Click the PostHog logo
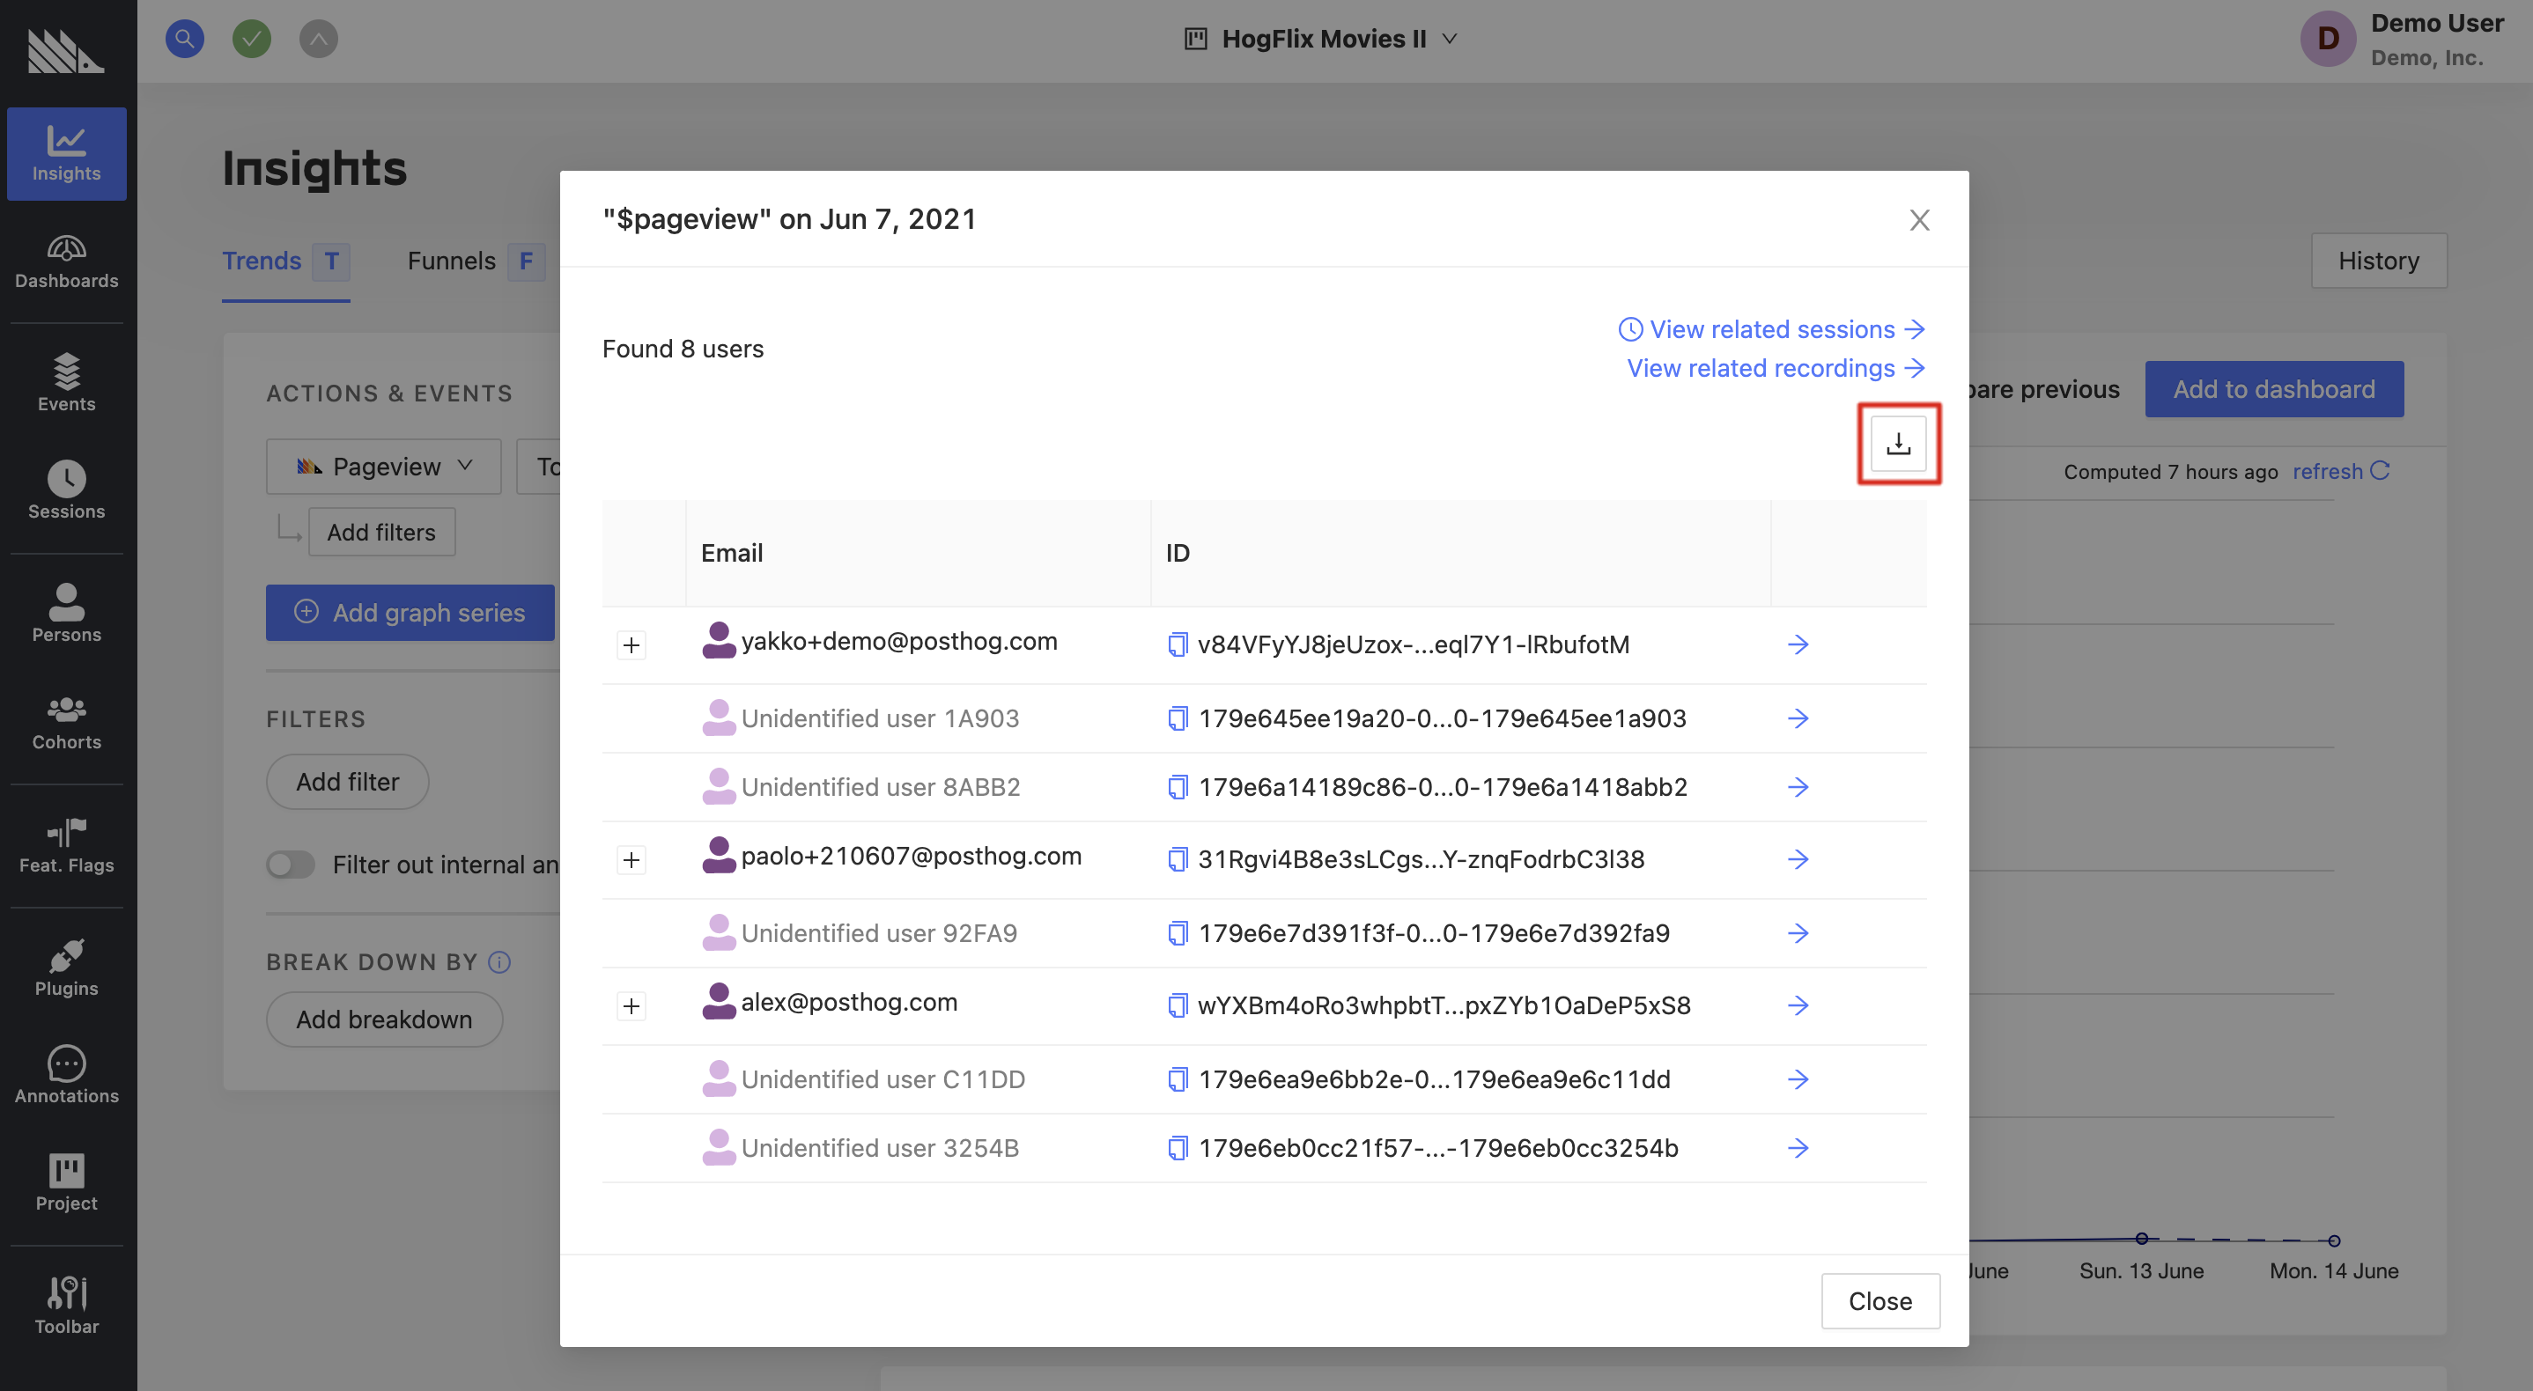 pos(65,51)
